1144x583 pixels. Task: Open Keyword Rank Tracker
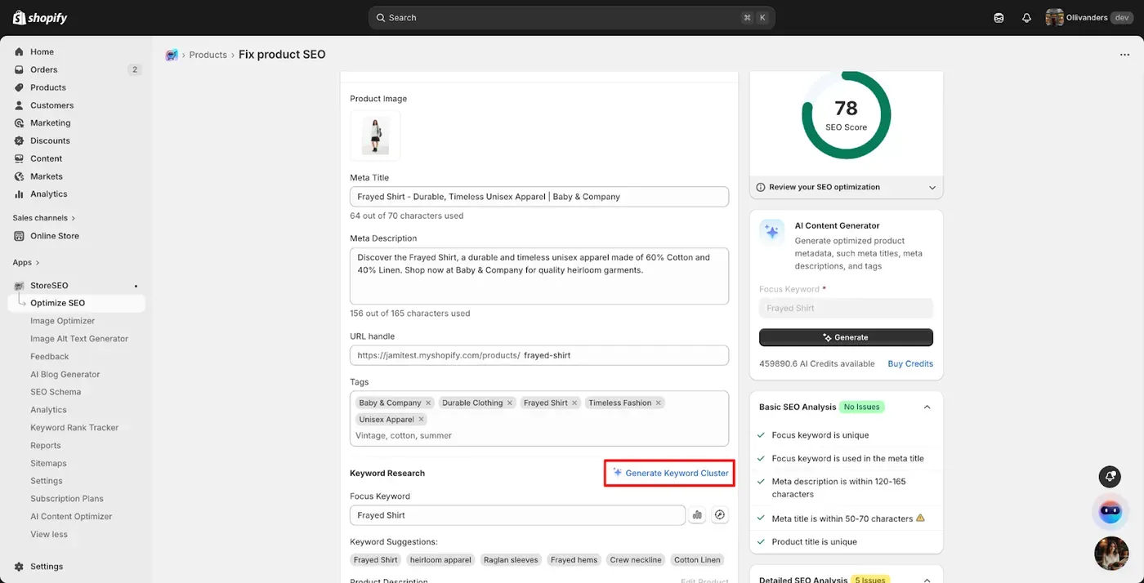pos(74,428)
